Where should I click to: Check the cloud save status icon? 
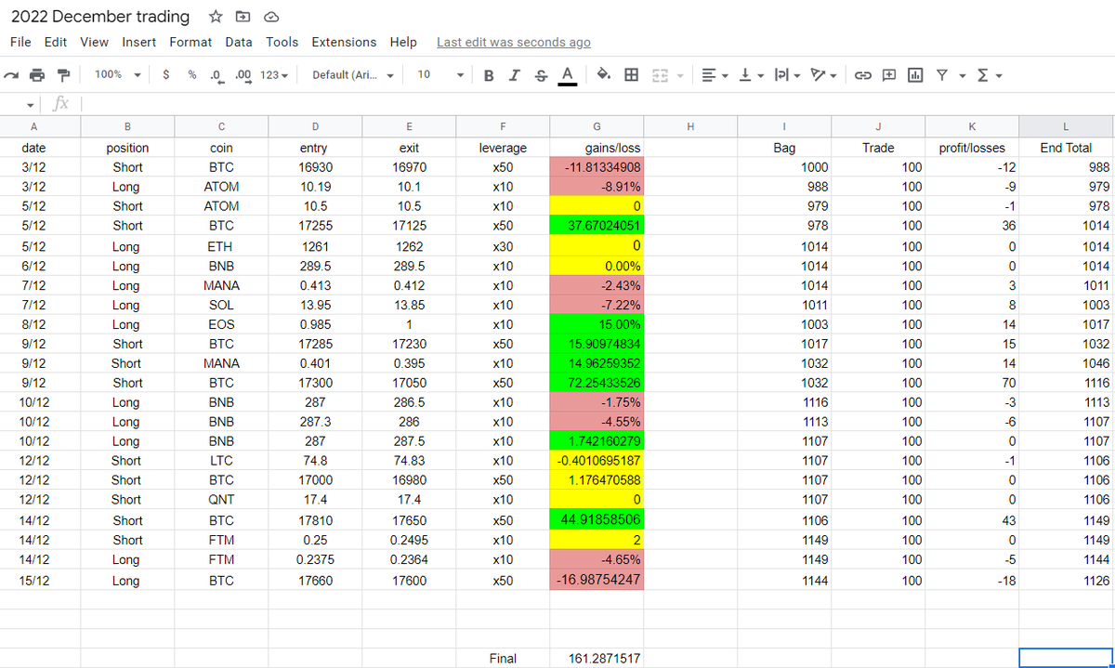(x=271, y=17)
